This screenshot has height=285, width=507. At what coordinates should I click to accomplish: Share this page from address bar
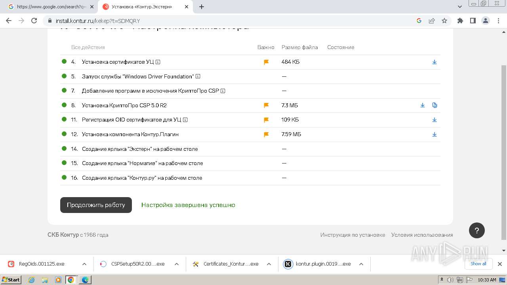click(x=432, y=21)
